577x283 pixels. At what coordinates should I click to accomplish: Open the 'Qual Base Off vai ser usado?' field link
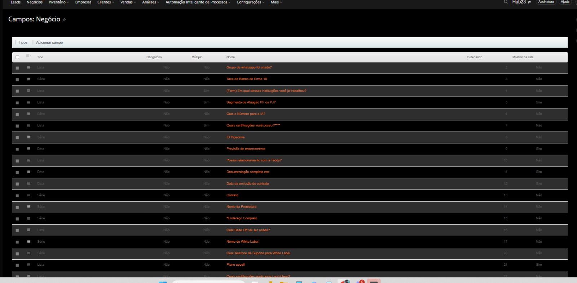point(248,230)
